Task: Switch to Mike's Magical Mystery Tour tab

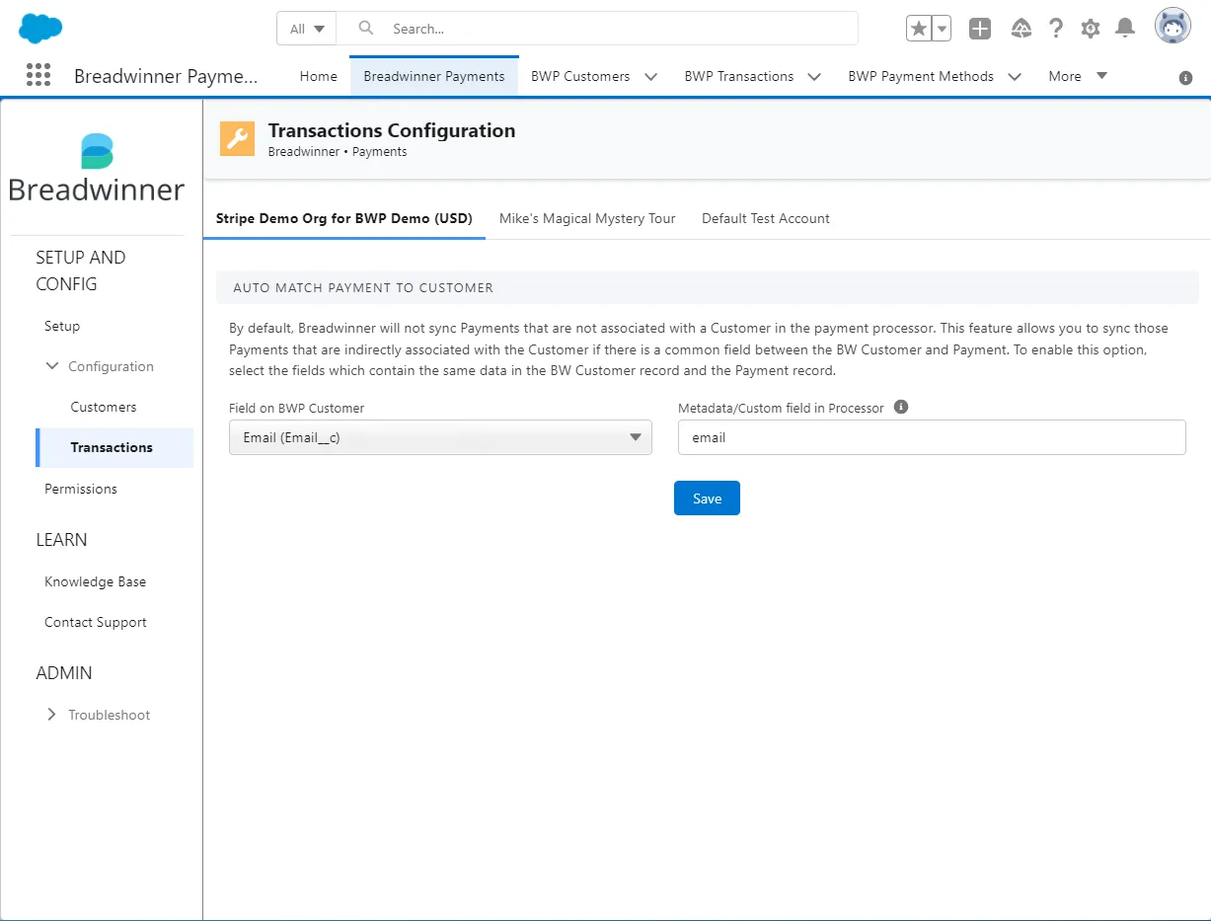Action: tap(587, 218)
